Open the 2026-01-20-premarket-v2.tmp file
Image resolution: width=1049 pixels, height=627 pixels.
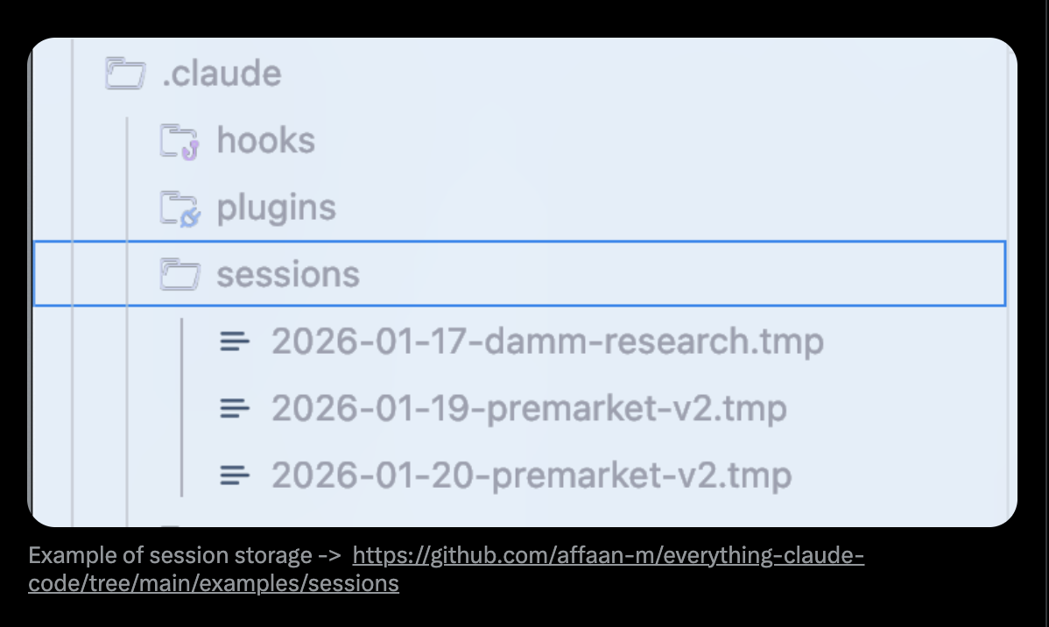click(532, 476)
